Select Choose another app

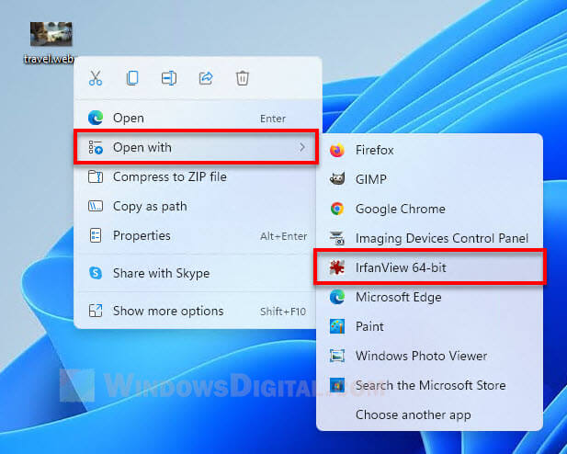click(429, 414)
